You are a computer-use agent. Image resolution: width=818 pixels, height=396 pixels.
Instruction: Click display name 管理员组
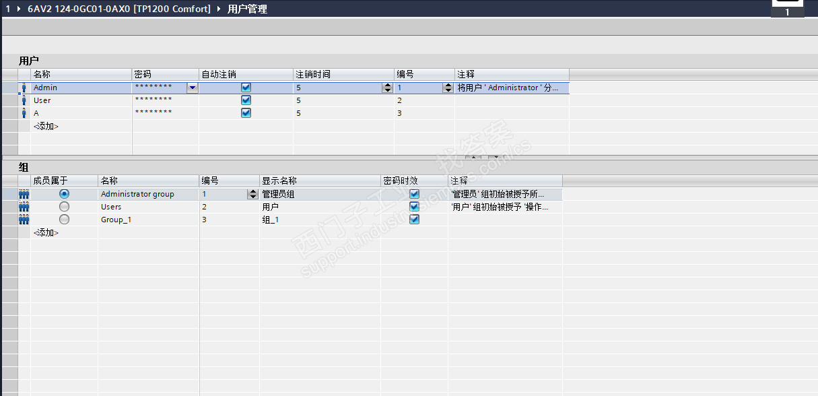click(320, 194)
